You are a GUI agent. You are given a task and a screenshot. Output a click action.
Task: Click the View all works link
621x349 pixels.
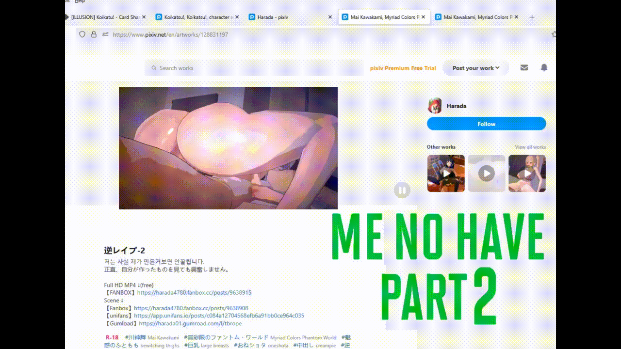530,147
